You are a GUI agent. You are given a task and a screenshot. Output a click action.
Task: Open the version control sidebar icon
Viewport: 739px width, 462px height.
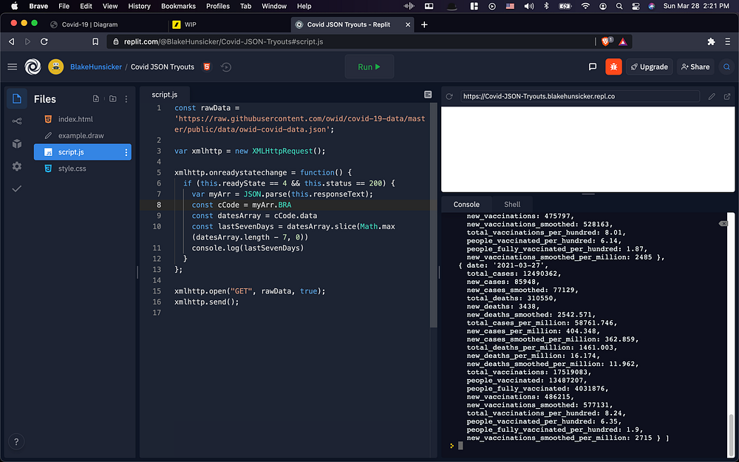[16, 121]
